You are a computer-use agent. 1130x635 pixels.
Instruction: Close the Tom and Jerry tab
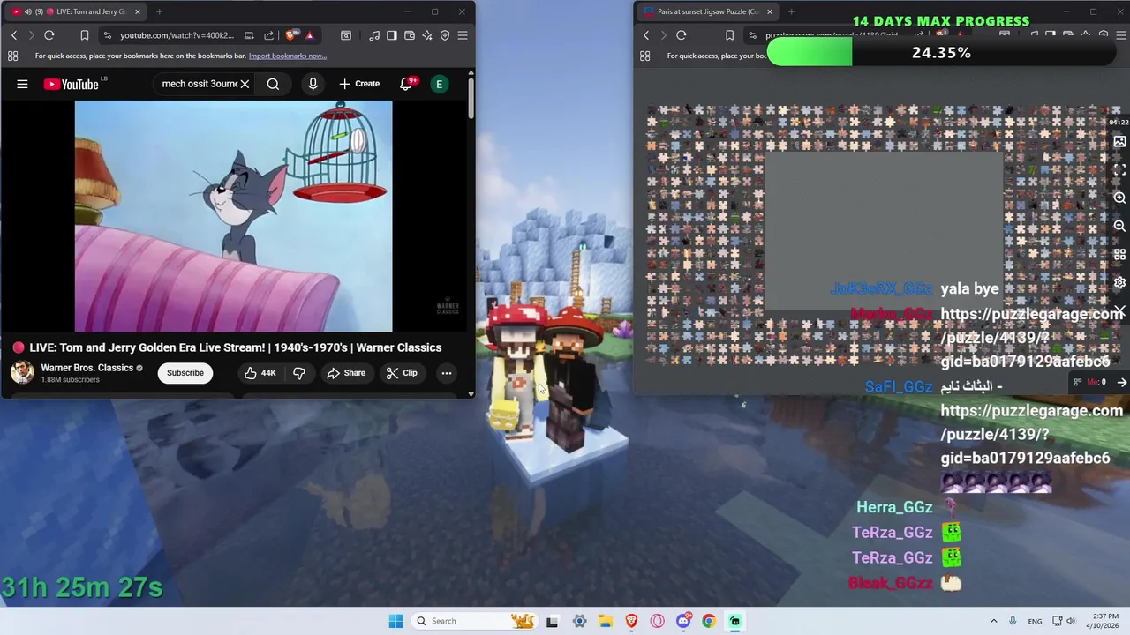tap(137, 11)
